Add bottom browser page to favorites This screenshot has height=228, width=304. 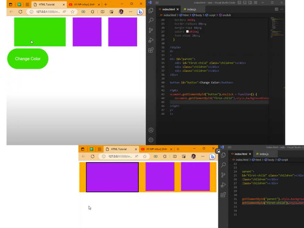tap(145, 157)
